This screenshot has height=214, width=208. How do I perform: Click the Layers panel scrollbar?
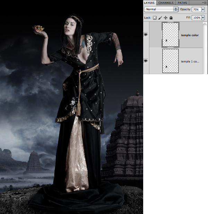[205, 48]
